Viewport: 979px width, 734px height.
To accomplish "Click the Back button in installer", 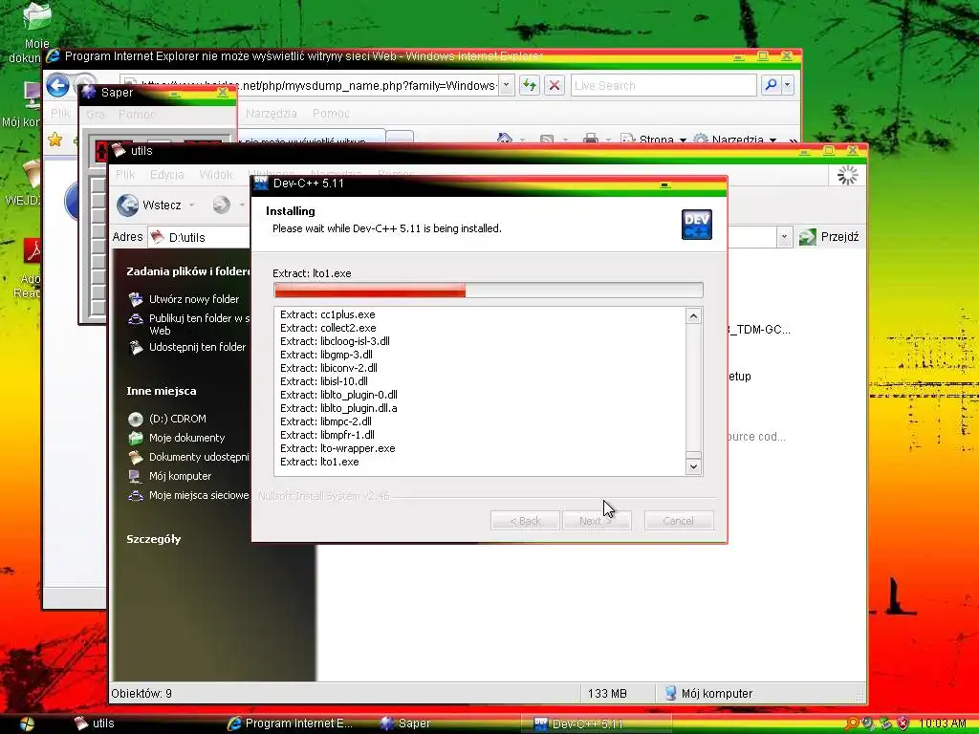I will tap(525, 521).
